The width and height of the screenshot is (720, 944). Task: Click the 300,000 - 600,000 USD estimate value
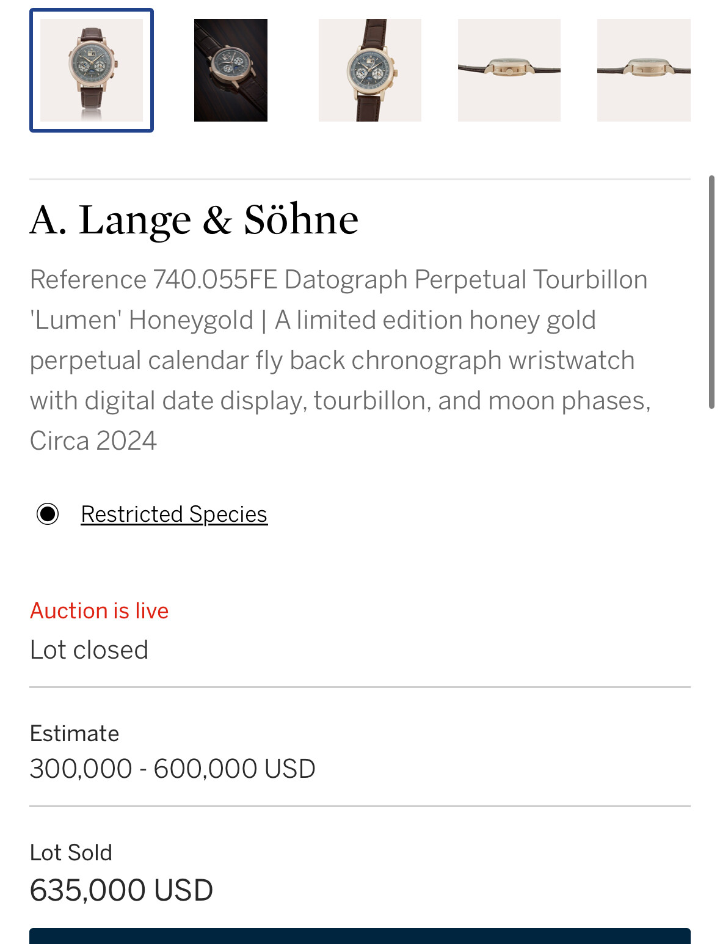173,769
